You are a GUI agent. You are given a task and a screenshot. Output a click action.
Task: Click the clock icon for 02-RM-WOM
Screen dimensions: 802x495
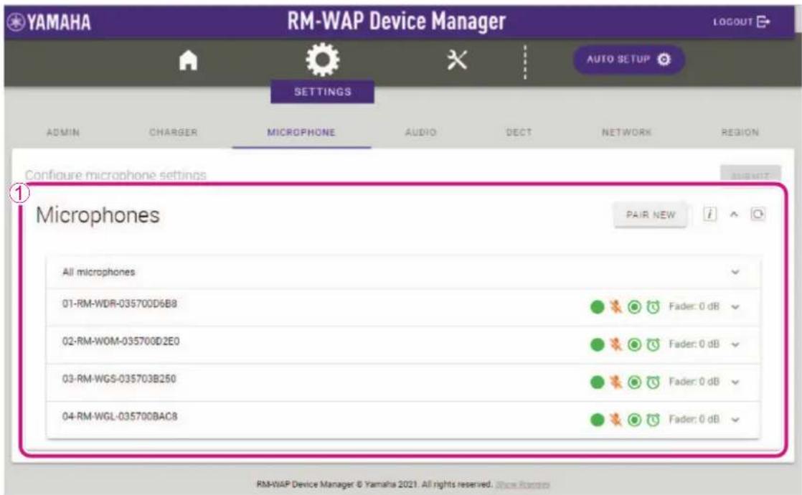pos(654,344)
